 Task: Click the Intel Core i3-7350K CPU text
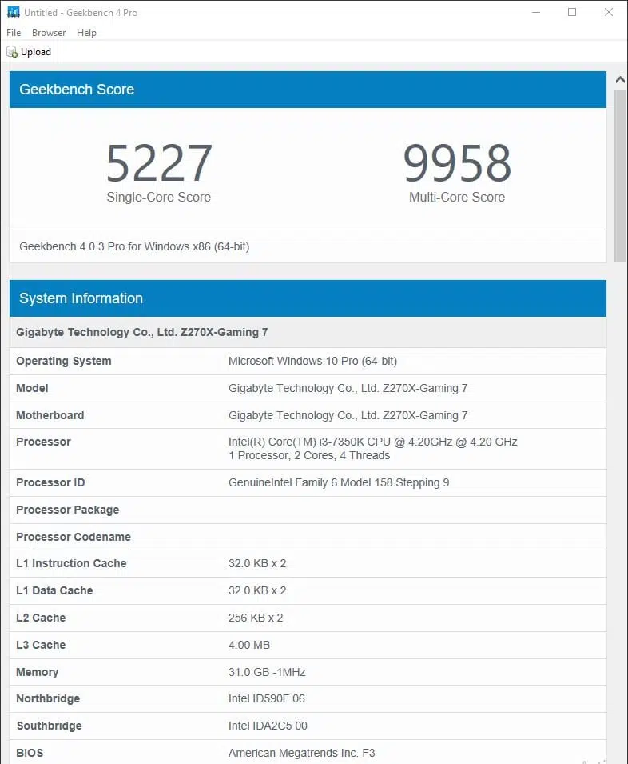click(372, 442)
